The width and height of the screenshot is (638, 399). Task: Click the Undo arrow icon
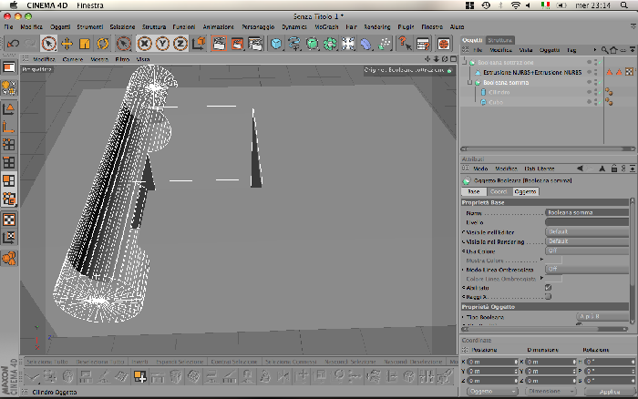[x=13, y=44]
